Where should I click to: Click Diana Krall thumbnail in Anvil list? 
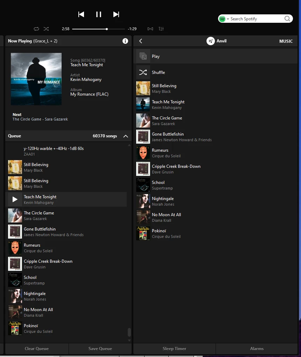(x=143, y=218)
